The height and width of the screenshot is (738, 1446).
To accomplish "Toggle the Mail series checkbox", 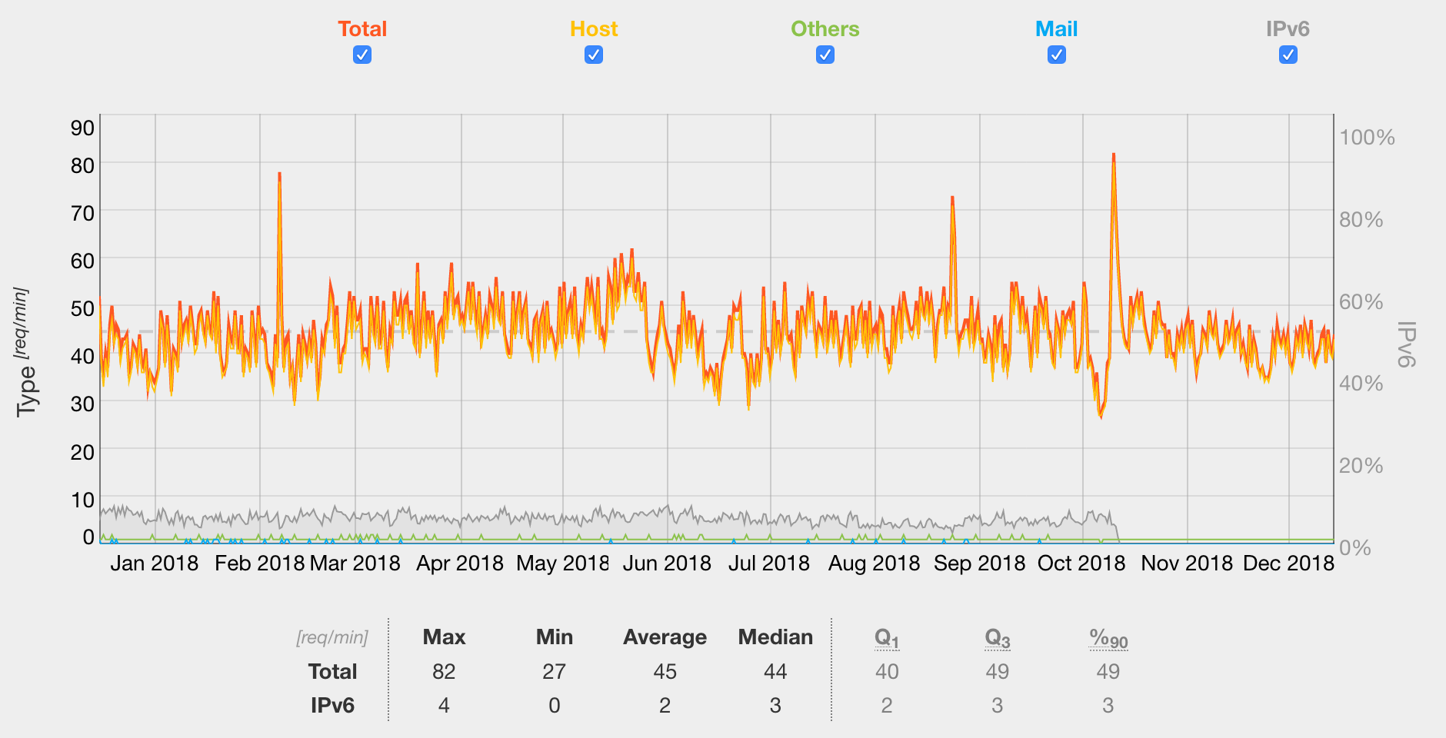I will (1057, 55).
